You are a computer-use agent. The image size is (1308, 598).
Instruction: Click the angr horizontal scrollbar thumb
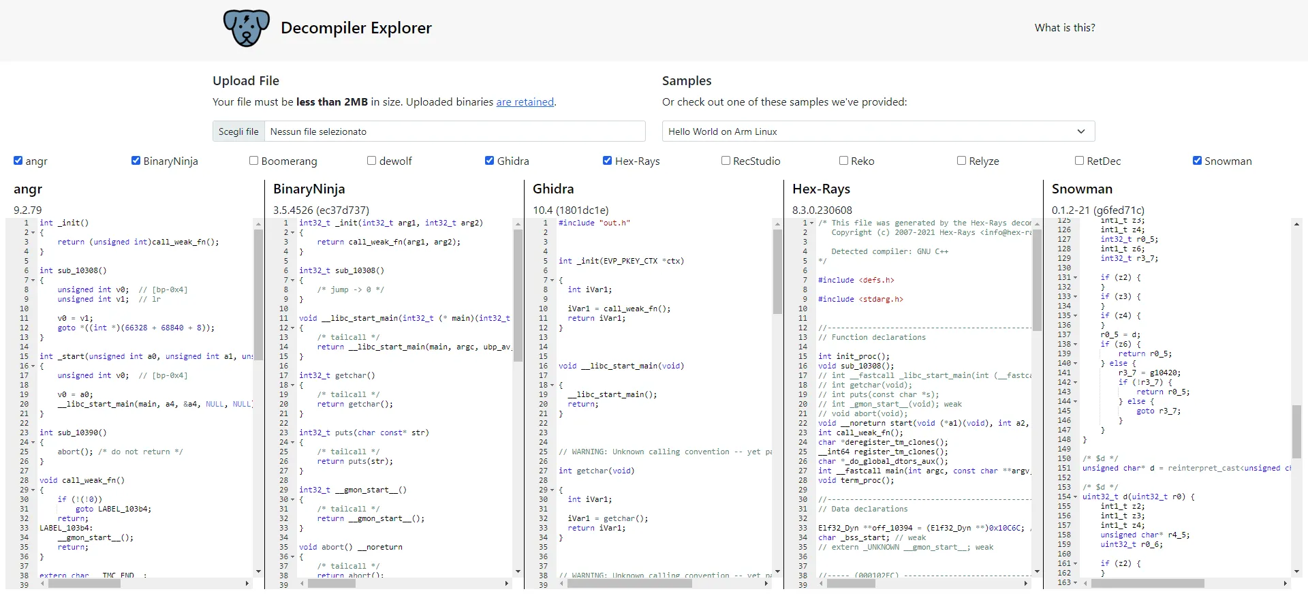84,584
